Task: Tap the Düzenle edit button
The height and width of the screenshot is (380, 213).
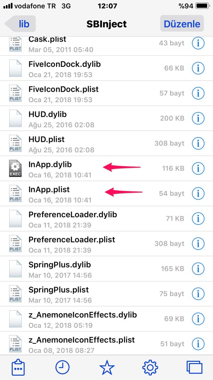Action: (x=182, y=24)
